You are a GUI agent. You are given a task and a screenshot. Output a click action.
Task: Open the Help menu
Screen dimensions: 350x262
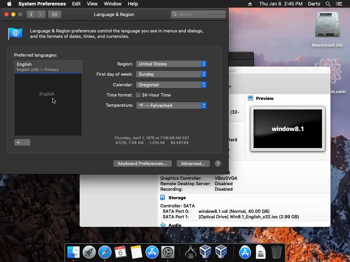tap(133, 4)
